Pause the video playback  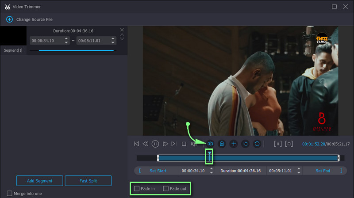155,144
